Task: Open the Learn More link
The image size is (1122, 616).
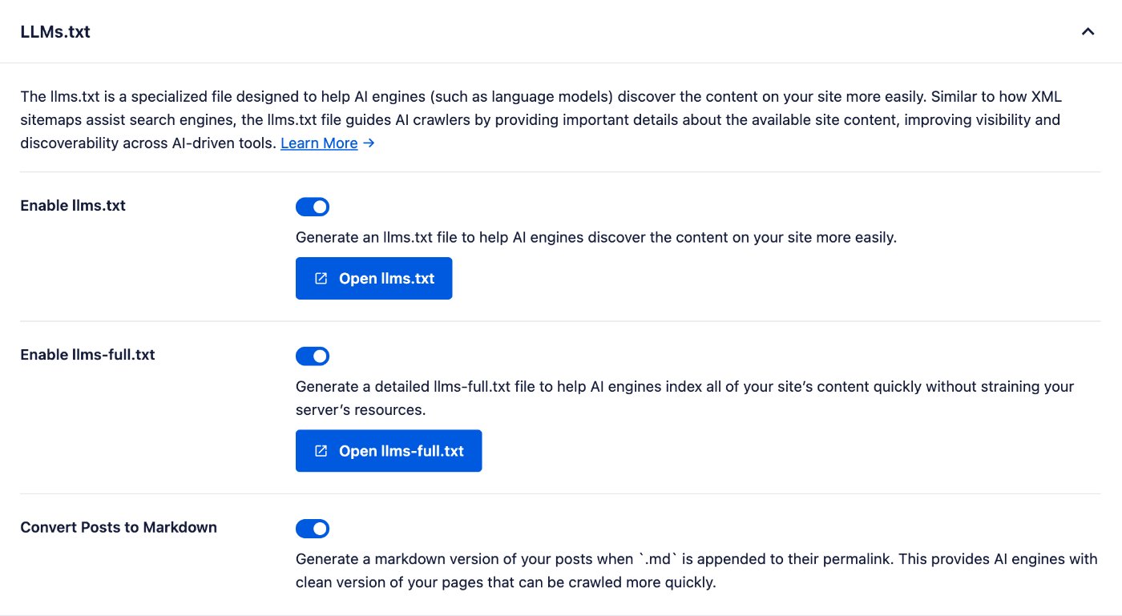Action: pos(319,143)
